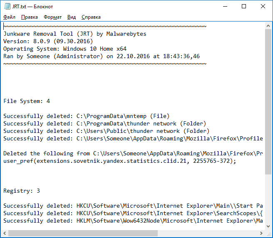
Task: Open the Правка menu
Action: coord(30,17)
